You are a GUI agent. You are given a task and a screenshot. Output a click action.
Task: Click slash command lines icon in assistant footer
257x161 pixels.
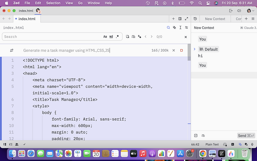click(x=203, y=136)
